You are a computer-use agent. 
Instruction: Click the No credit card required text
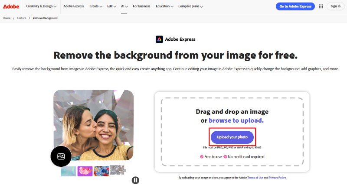(246, 157)
